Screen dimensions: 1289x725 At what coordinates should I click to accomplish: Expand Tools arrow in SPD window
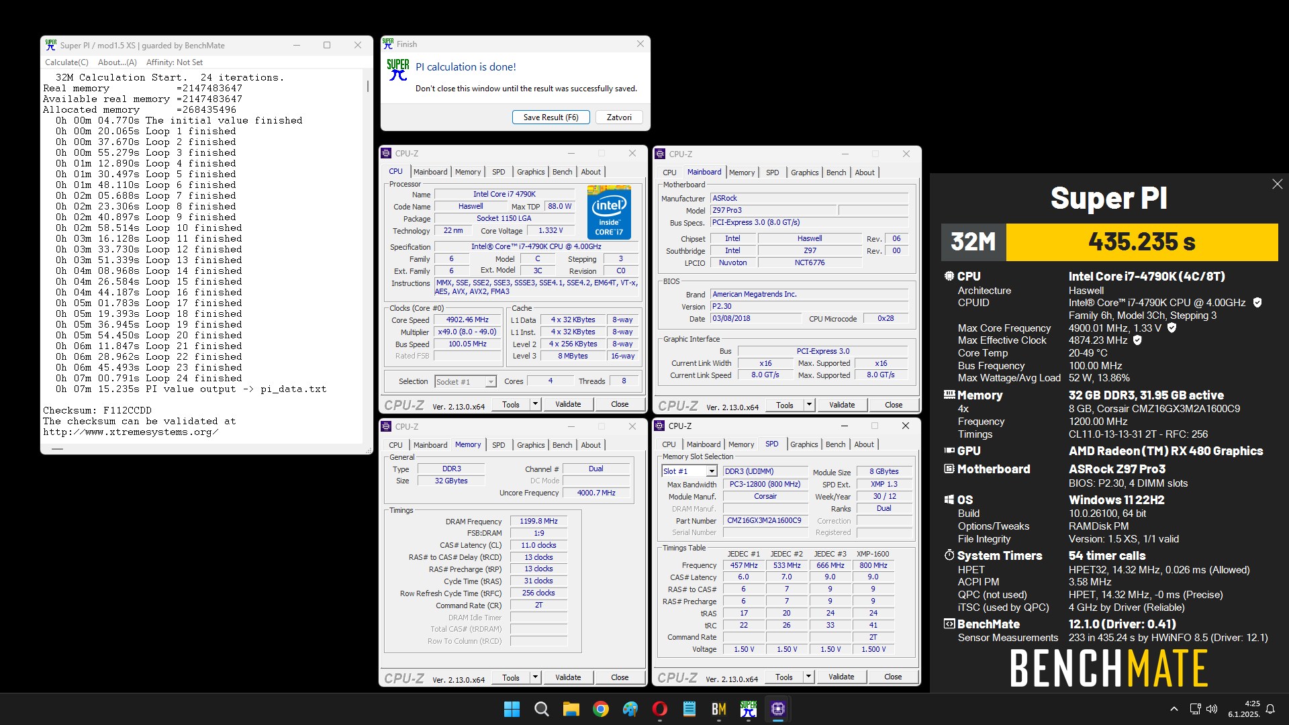808,677
